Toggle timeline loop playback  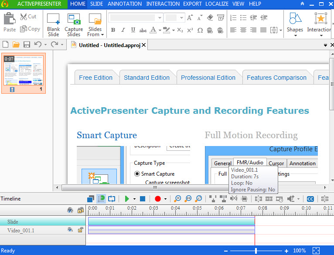(112, 199)
